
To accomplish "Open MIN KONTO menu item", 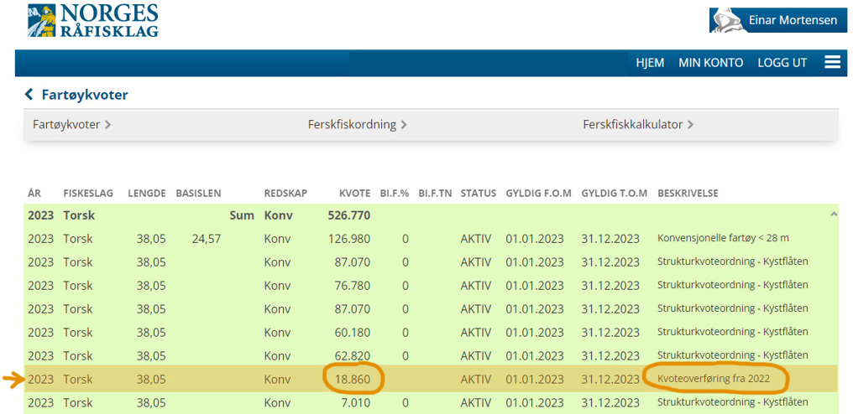I will (710, 63).
